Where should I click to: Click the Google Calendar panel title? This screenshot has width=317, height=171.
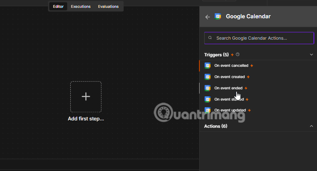(x=248, y=16)
